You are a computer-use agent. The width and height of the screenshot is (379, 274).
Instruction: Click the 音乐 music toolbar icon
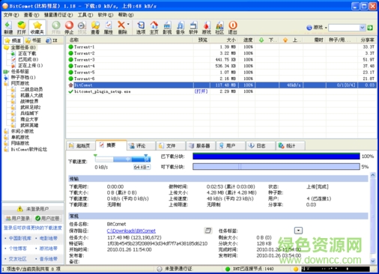pos(181,28)
